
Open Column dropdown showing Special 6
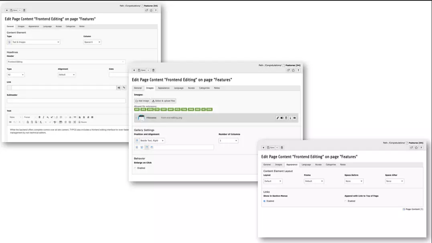pos(92,42)
